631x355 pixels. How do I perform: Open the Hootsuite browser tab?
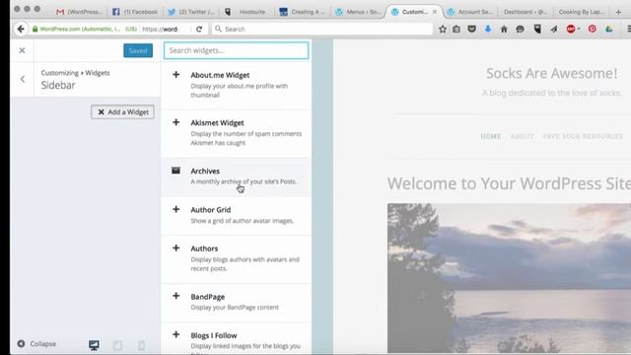click(245, 12)
